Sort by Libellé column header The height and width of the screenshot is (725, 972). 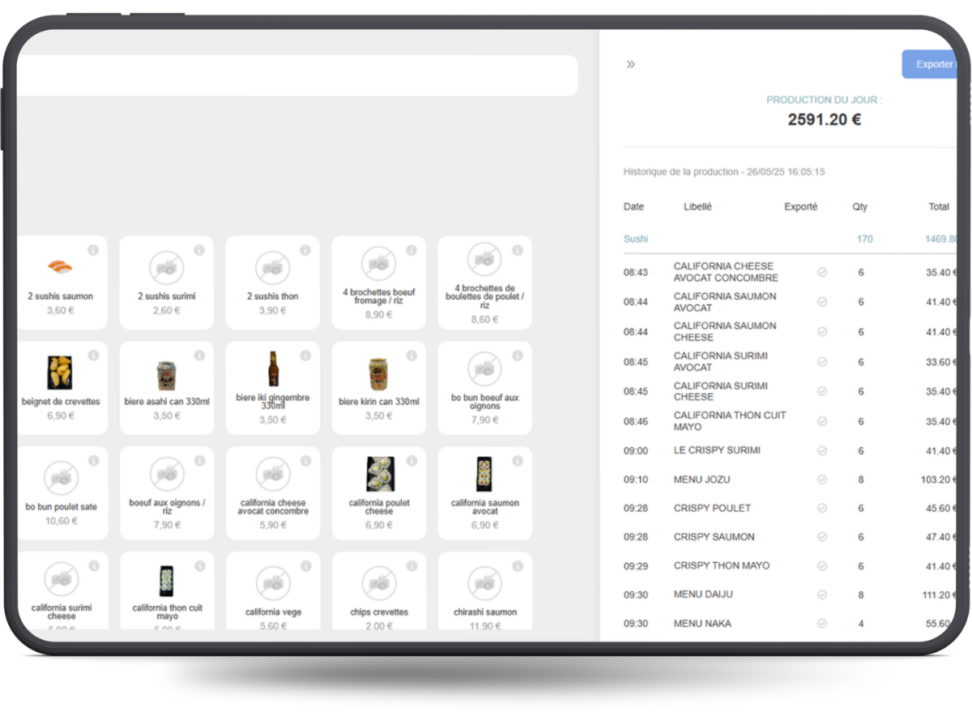[x=697, y=207]
